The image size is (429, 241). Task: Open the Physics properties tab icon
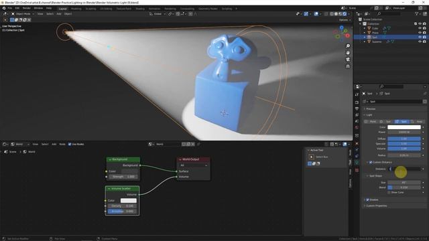[x=357, y=150]
